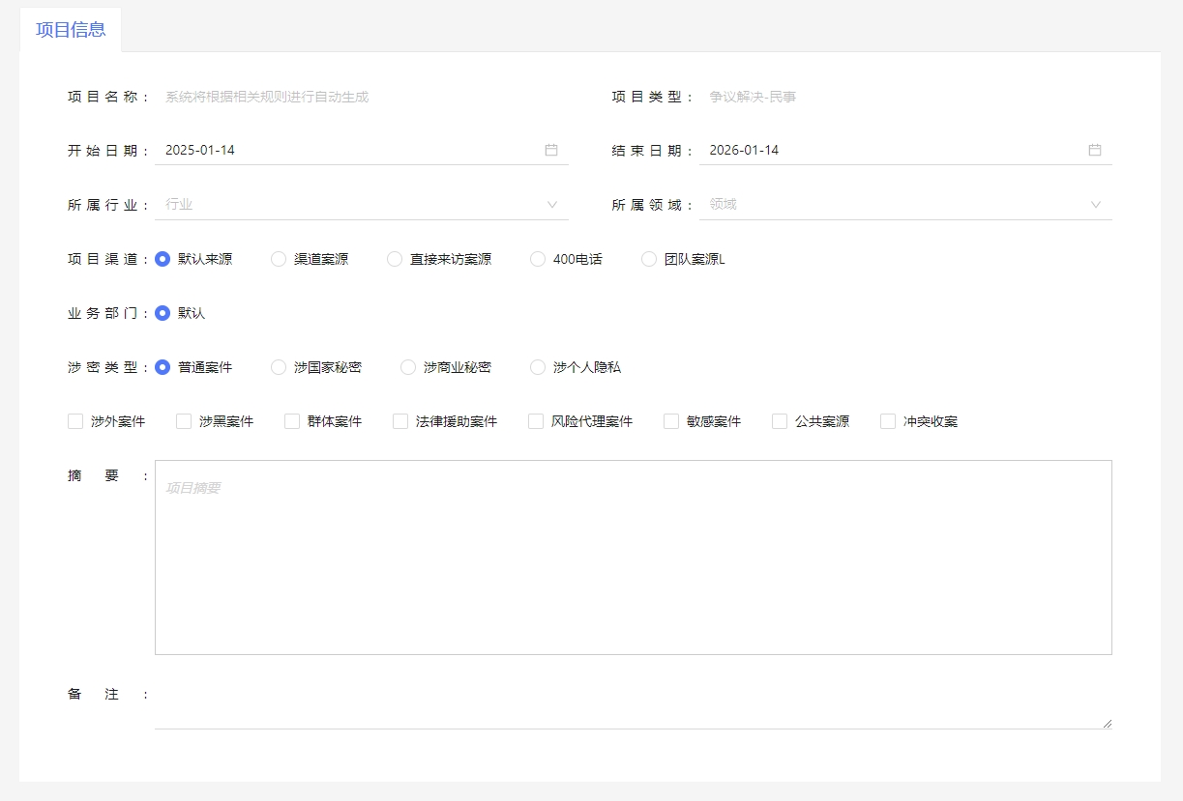The height and width of the screenshot is (801, 1183).
Task: Click the 开始日期 field showing 2025-01-14
Action: pos(348,150)
